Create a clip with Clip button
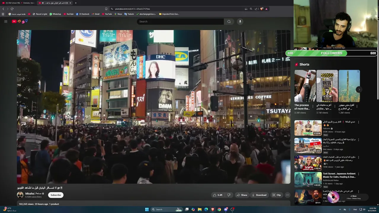The image size is (379, 213). 277,195
